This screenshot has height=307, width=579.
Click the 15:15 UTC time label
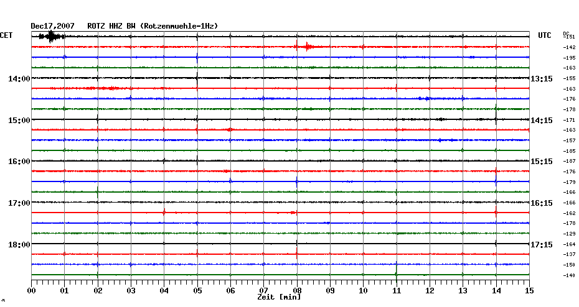point(542,162)
